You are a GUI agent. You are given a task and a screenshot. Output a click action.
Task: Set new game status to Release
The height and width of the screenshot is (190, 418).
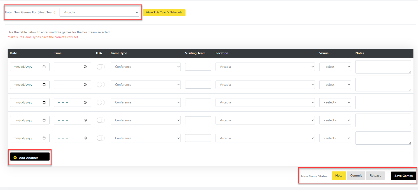click(x=375, y=176)
